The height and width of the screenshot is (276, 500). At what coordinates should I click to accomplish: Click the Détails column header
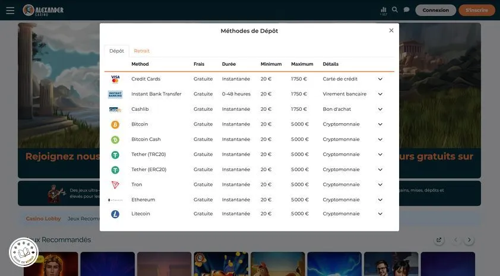[331, 64]
